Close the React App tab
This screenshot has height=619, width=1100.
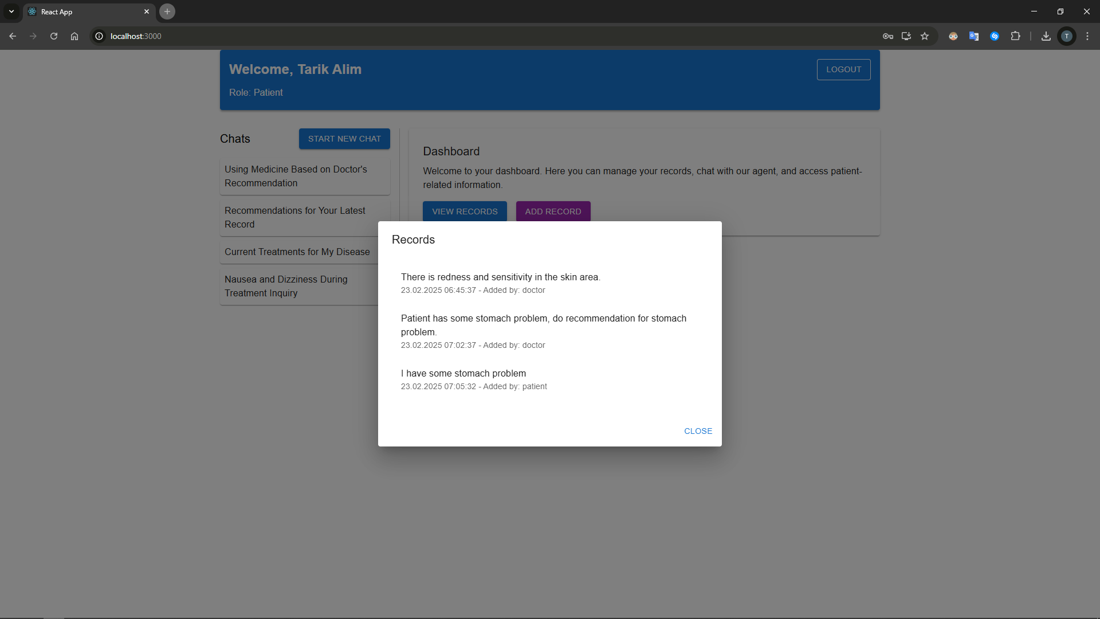(x=147, y=11)
